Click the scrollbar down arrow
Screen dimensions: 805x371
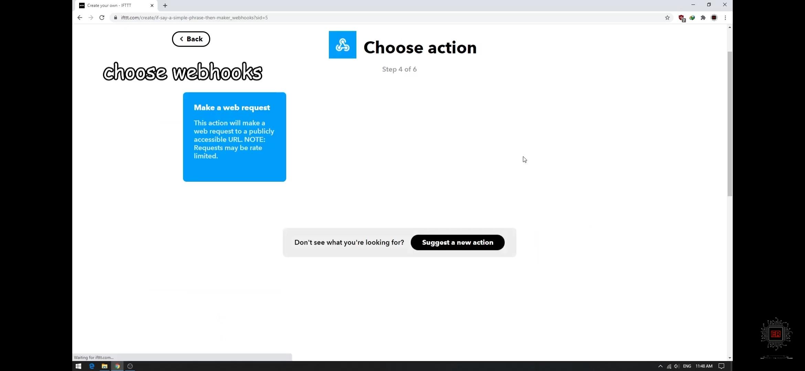730,358
